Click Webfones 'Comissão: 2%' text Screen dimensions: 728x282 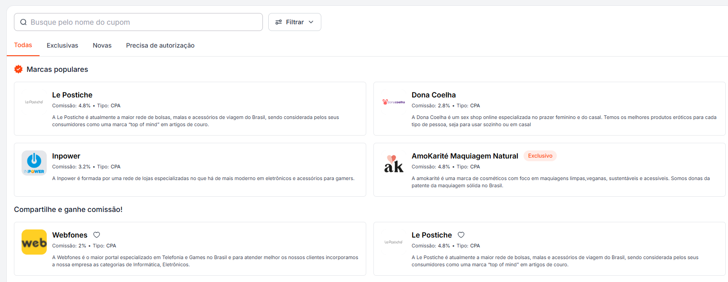click(69, 246)
